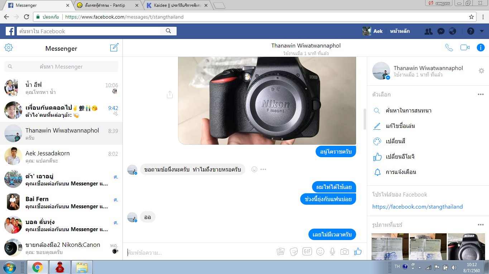
Task: Click the Facebook search magnifier button
Action: pyautogui.click(x=168, y=31)
